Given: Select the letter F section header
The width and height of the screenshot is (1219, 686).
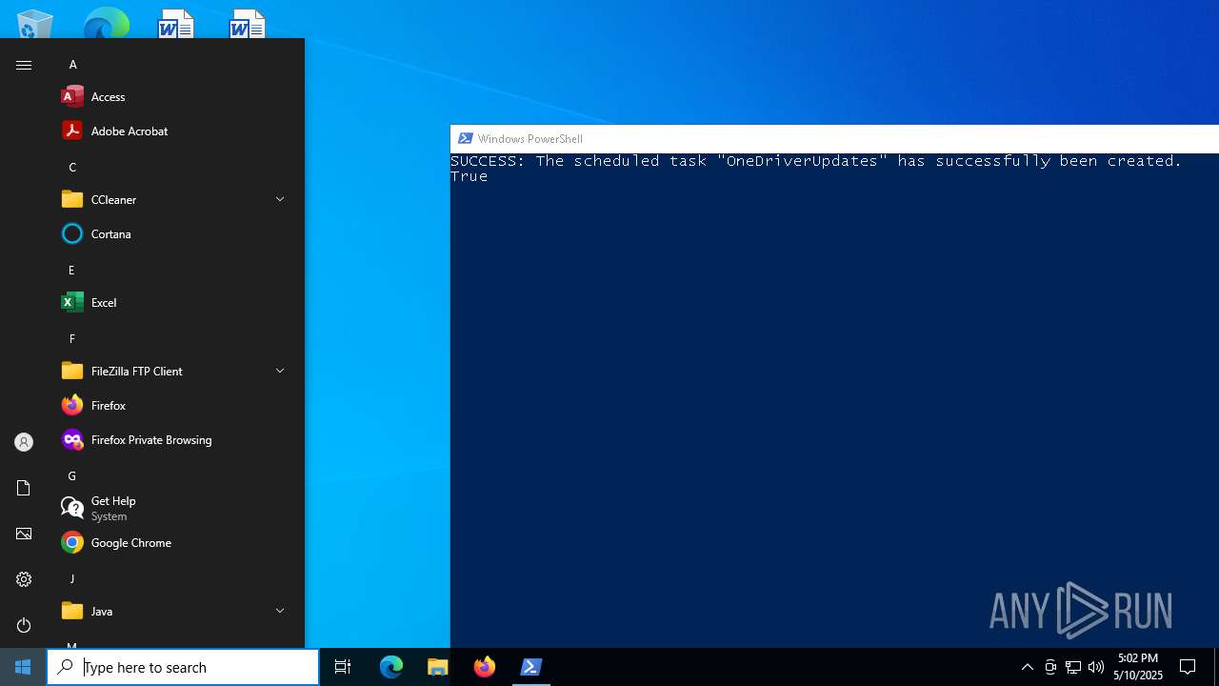Looking at the screenshot, I should 71,338.
